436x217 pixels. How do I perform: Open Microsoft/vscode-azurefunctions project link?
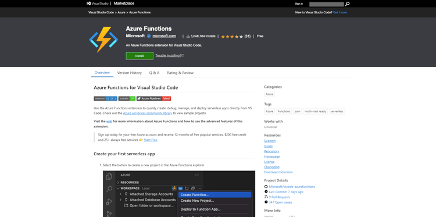292,187
